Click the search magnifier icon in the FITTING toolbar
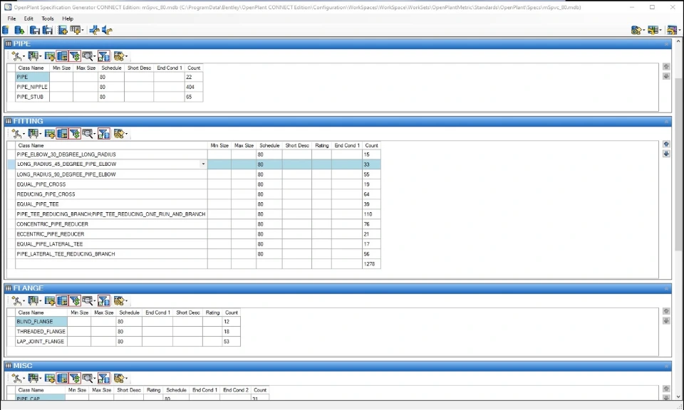 87,134
